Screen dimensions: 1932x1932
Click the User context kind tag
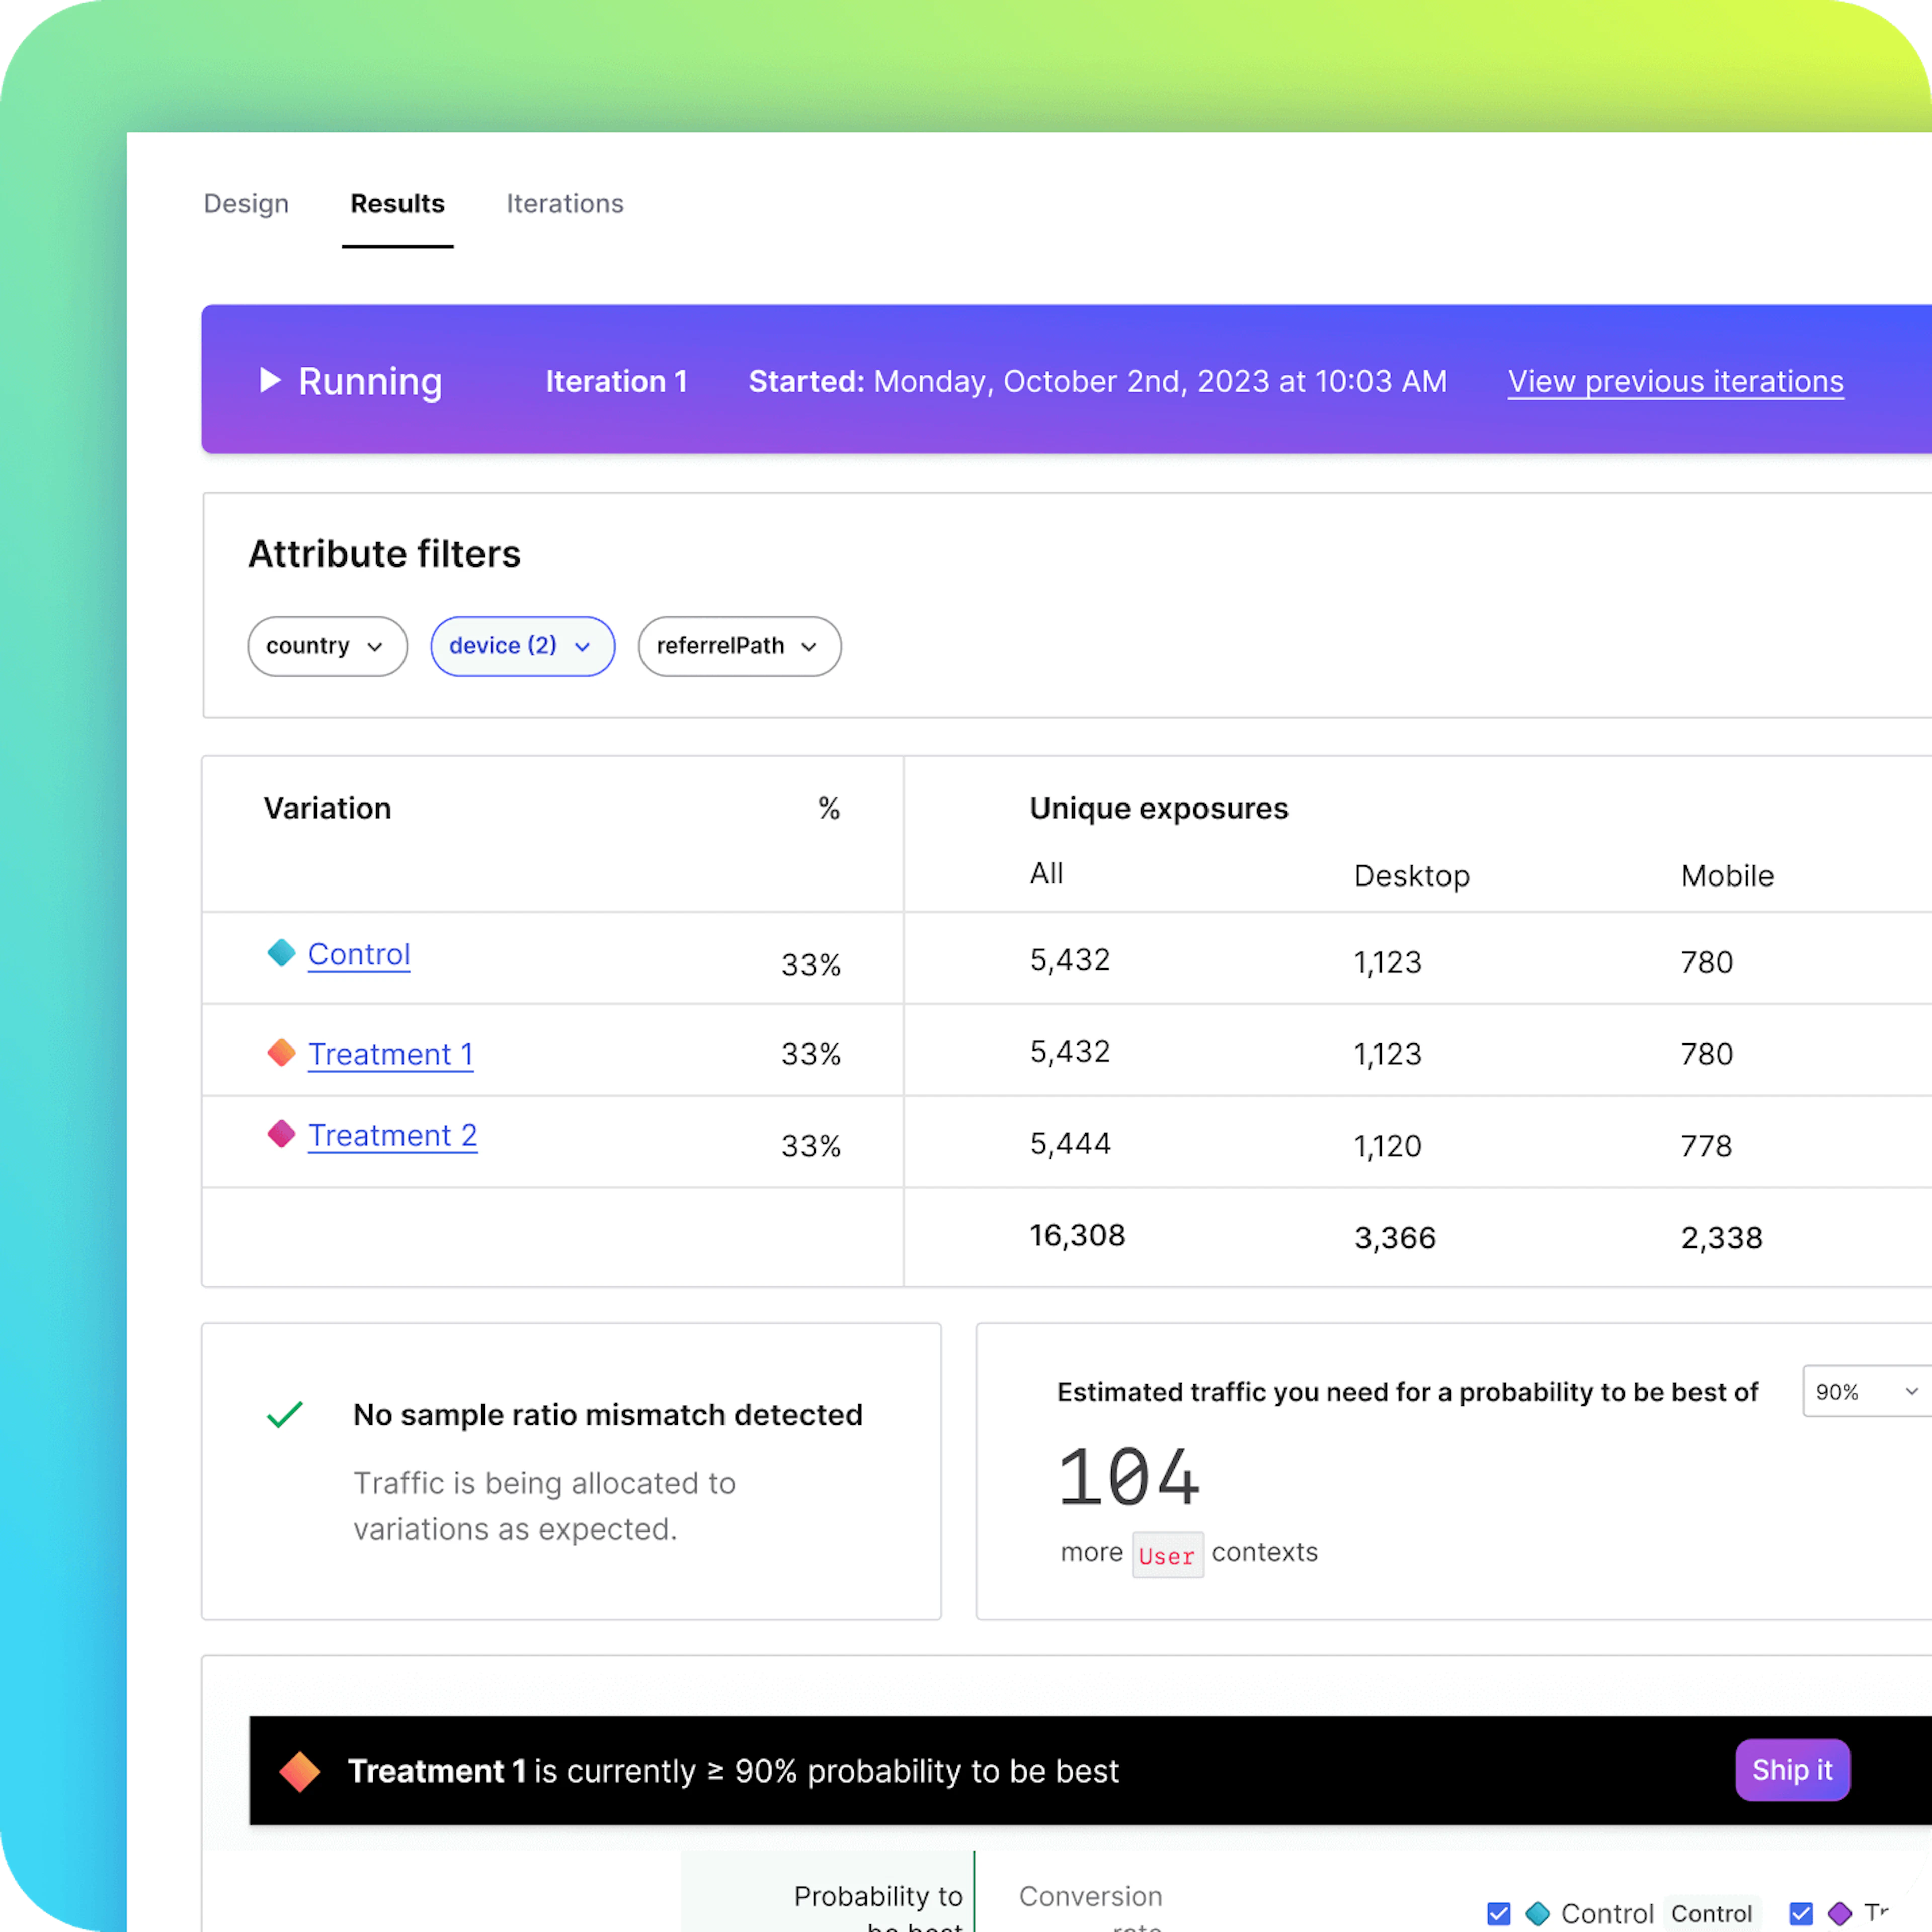1167,1555
